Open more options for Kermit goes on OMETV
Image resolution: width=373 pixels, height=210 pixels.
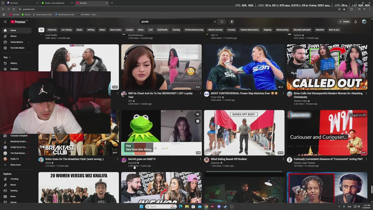(x=200, y=159)
